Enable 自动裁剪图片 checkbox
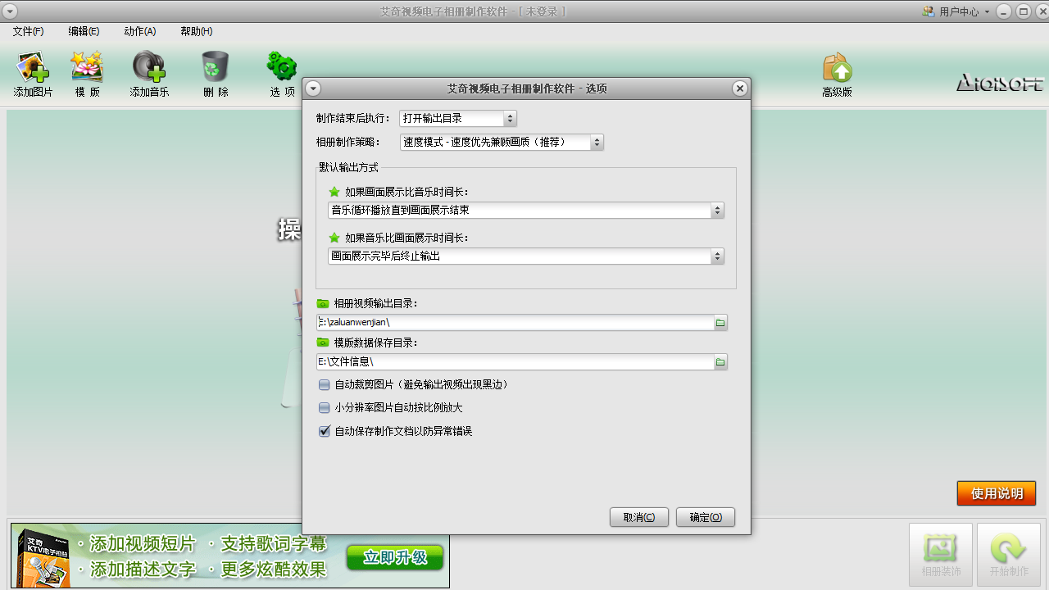This screenshot has height=590, width=1049. [324, 384]
